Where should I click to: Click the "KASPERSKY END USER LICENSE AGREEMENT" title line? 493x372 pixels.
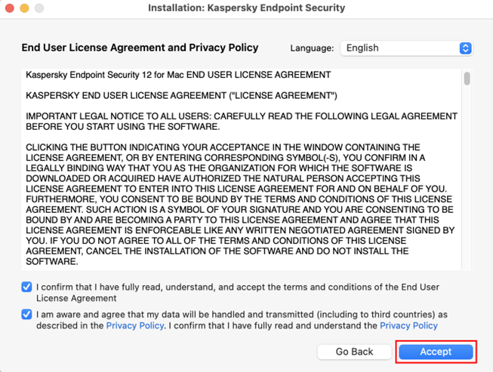[181, 96]
